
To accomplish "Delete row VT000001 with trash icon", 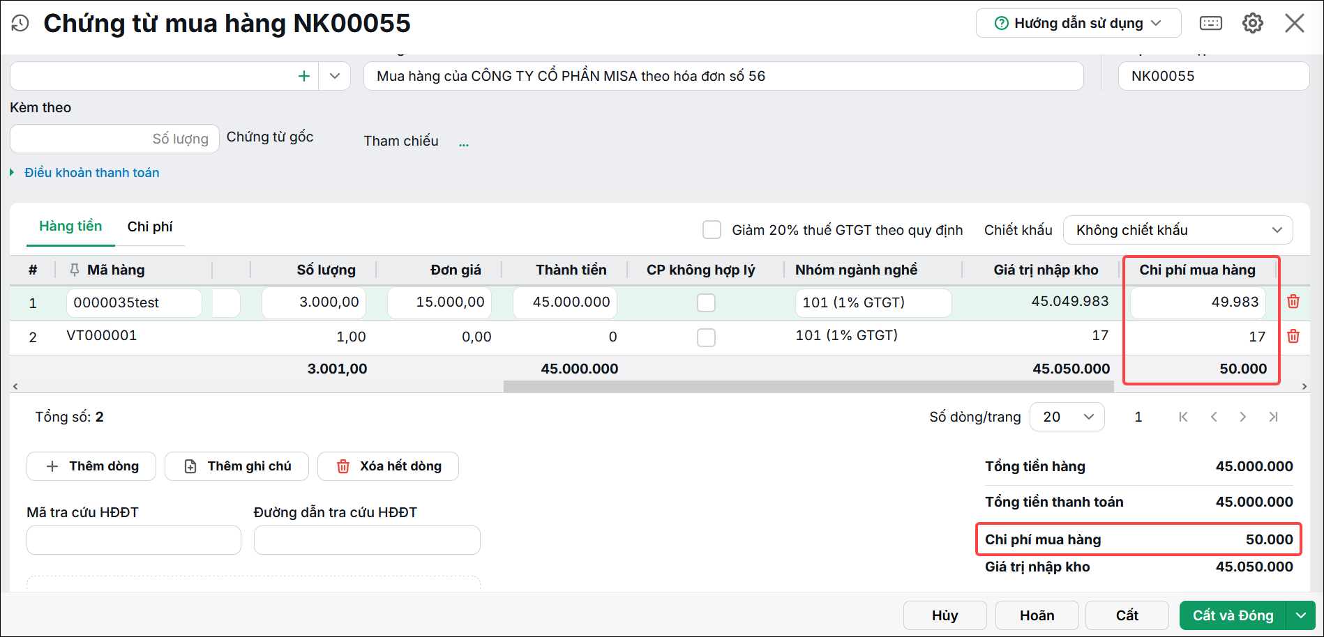I will pyautogui.click(x=1293, y=336).
